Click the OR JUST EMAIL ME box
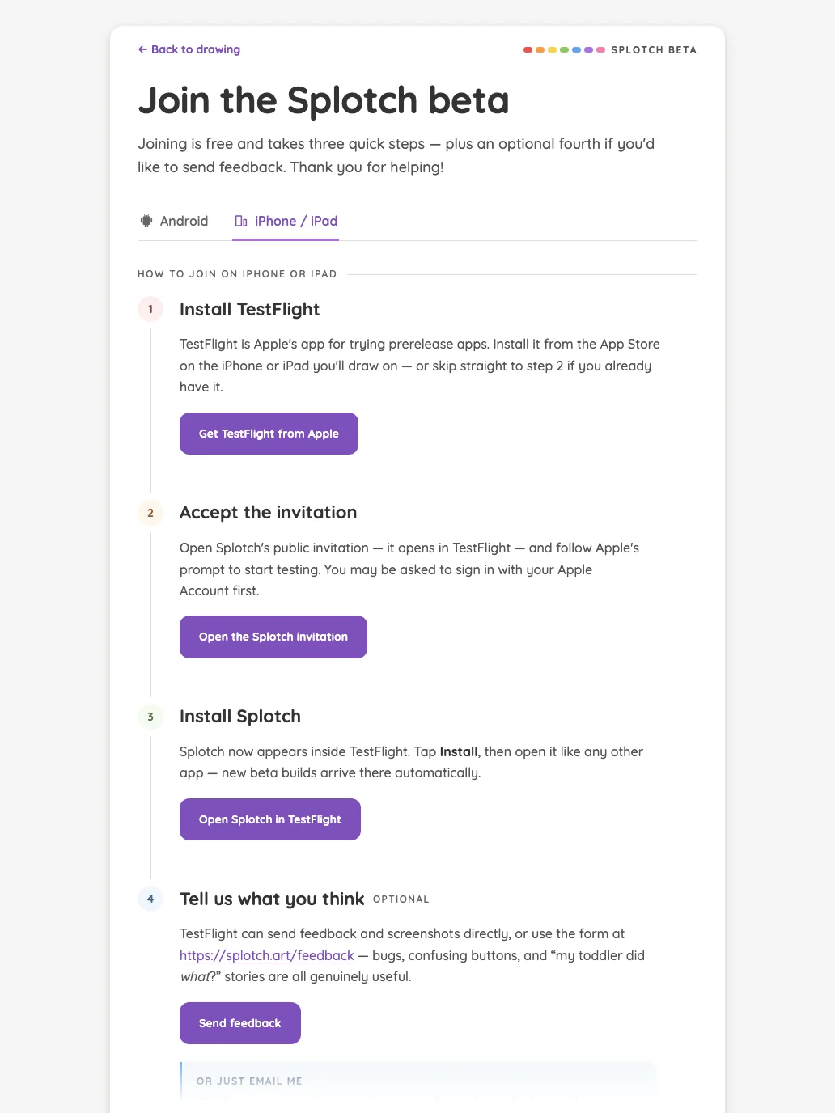Image resolution: width=835 pixels, height=1113 pixels. point(417,1081)
